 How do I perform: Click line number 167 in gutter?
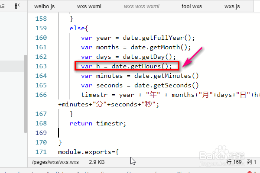[x=41, y=114]
